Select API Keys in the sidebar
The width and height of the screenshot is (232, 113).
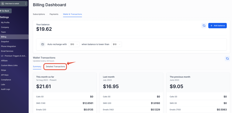click(x=5, y=75)
